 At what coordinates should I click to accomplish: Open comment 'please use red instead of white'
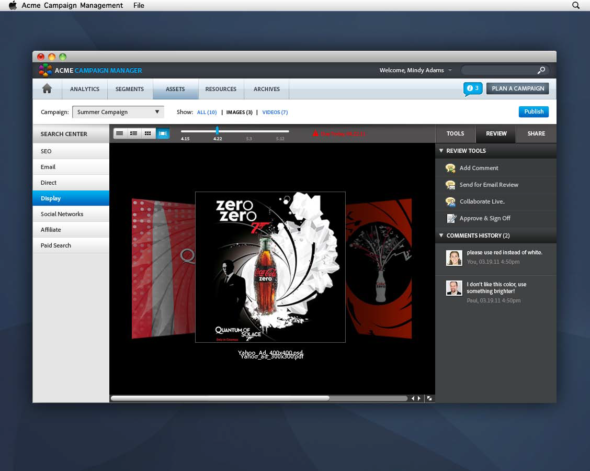504,252
